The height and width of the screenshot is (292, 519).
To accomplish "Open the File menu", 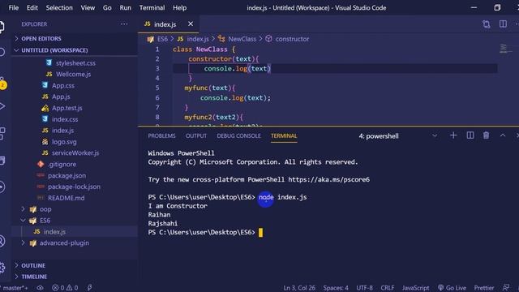I will [13, 7].
